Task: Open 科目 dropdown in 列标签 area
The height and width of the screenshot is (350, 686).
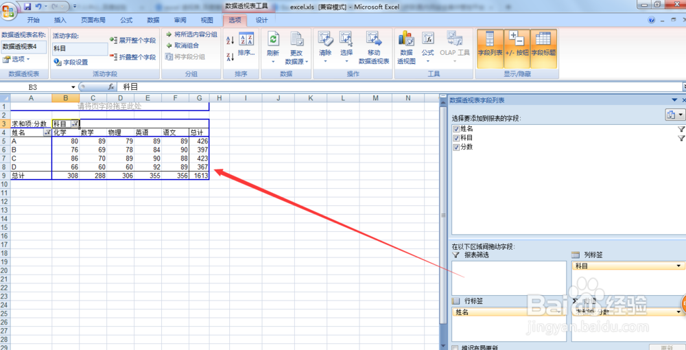Action: [x=678, y=266]
